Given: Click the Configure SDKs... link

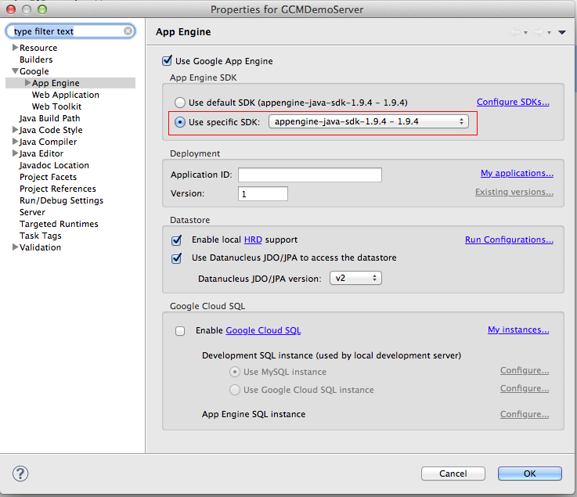Looking at the screenshot, I should tap(513, 102).
